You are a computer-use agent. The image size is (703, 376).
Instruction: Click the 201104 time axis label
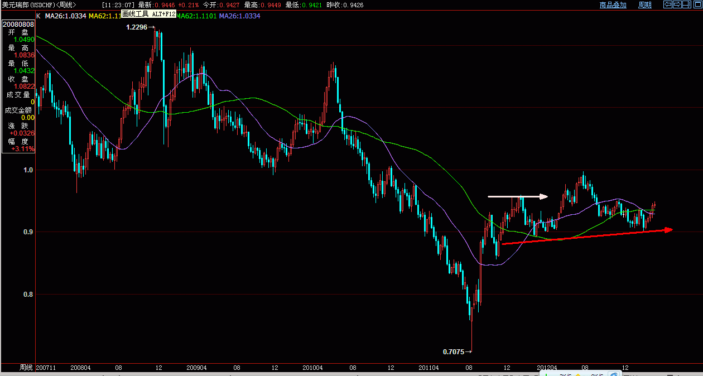(x=428, y=368)
